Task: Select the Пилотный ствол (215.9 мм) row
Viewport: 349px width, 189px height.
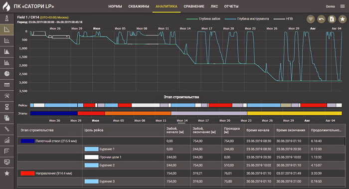Action: (x=181, y=141)
